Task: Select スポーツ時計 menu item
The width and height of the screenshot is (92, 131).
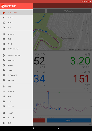Action: coord(16,13)
